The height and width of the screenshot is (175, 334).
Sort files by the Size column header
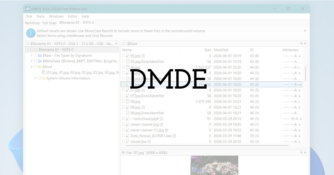click(207, 50)
